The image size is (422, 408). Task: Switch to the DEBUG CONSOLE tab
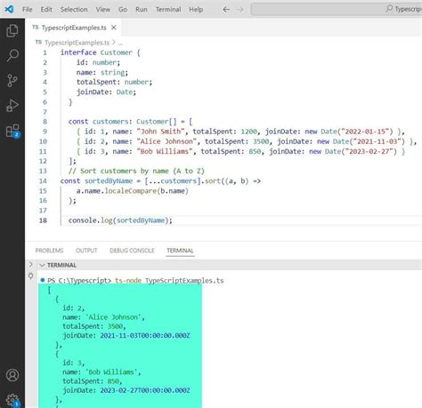pos(132,251)
